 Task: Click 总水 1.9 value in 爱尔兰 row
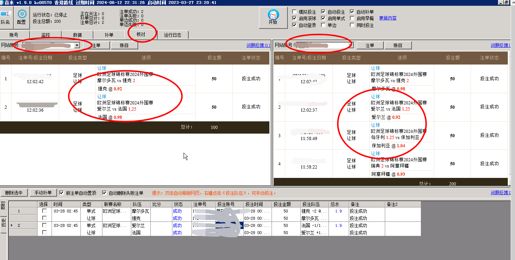[339, 225]
